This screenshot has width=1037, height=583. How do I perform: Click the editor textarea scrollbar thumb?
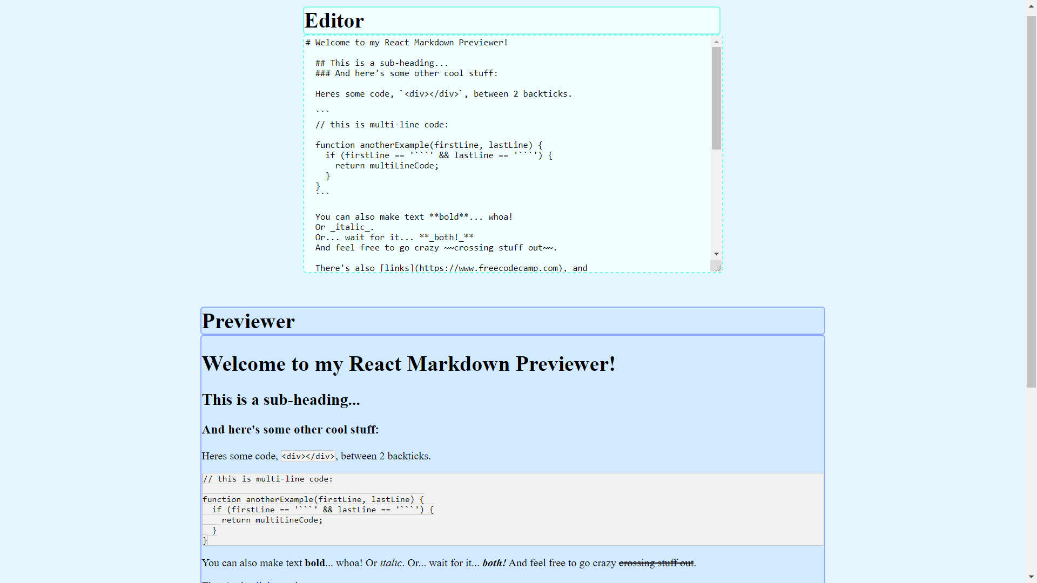(716, 98)
